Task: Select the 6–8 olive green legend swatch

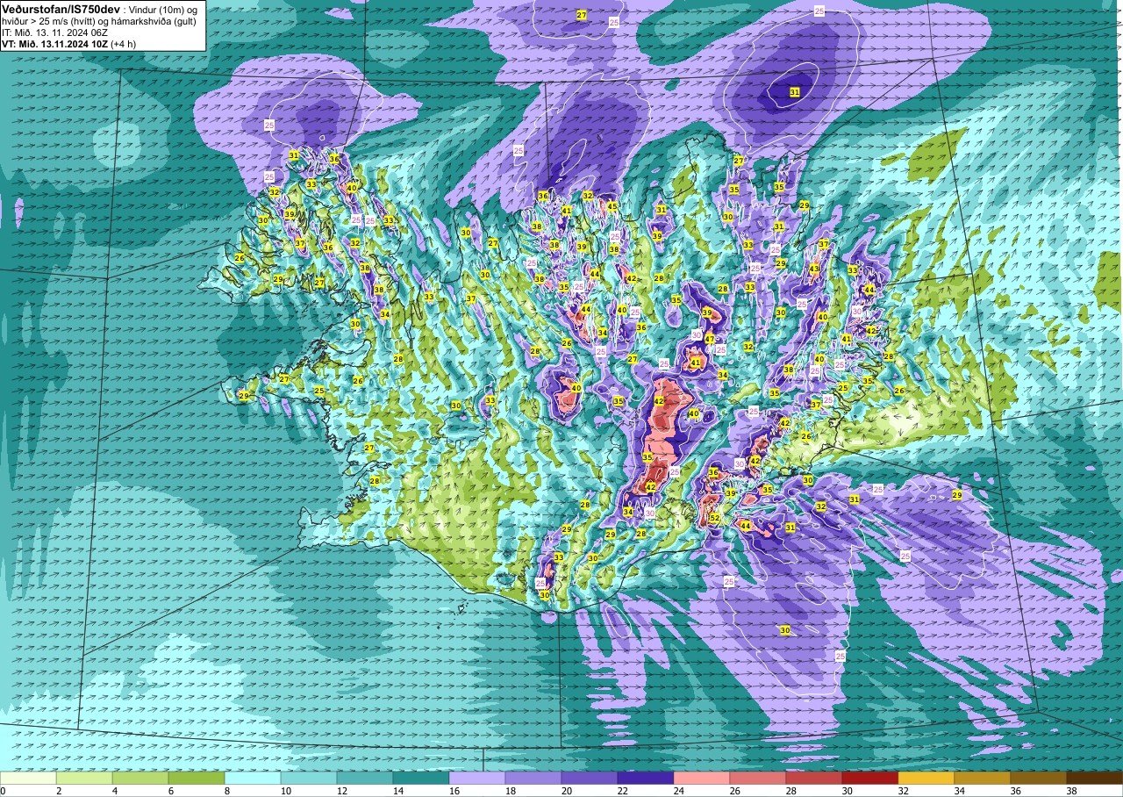Action: click(x=197, y=778)
